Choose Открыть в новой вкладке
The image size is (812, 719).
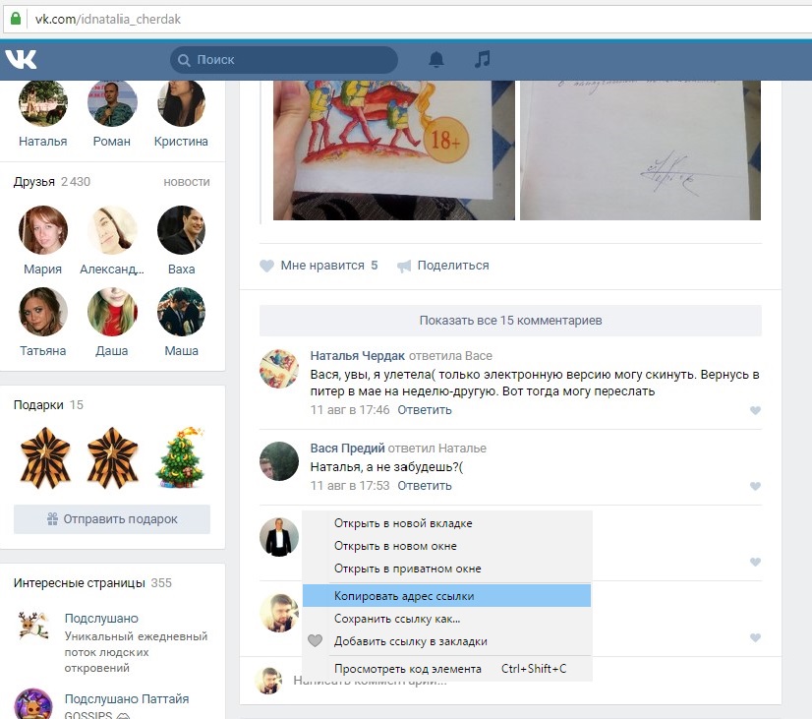click(x=403, y=523)
